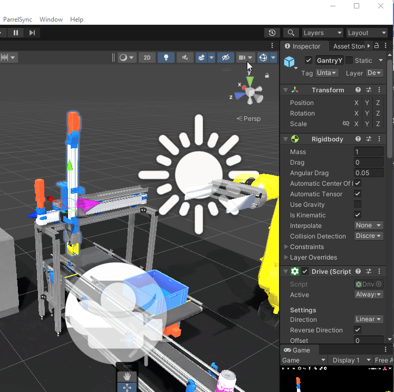Open Rigidbody component help icon
This screenshot has width=394, height=392.
point(358,139)
